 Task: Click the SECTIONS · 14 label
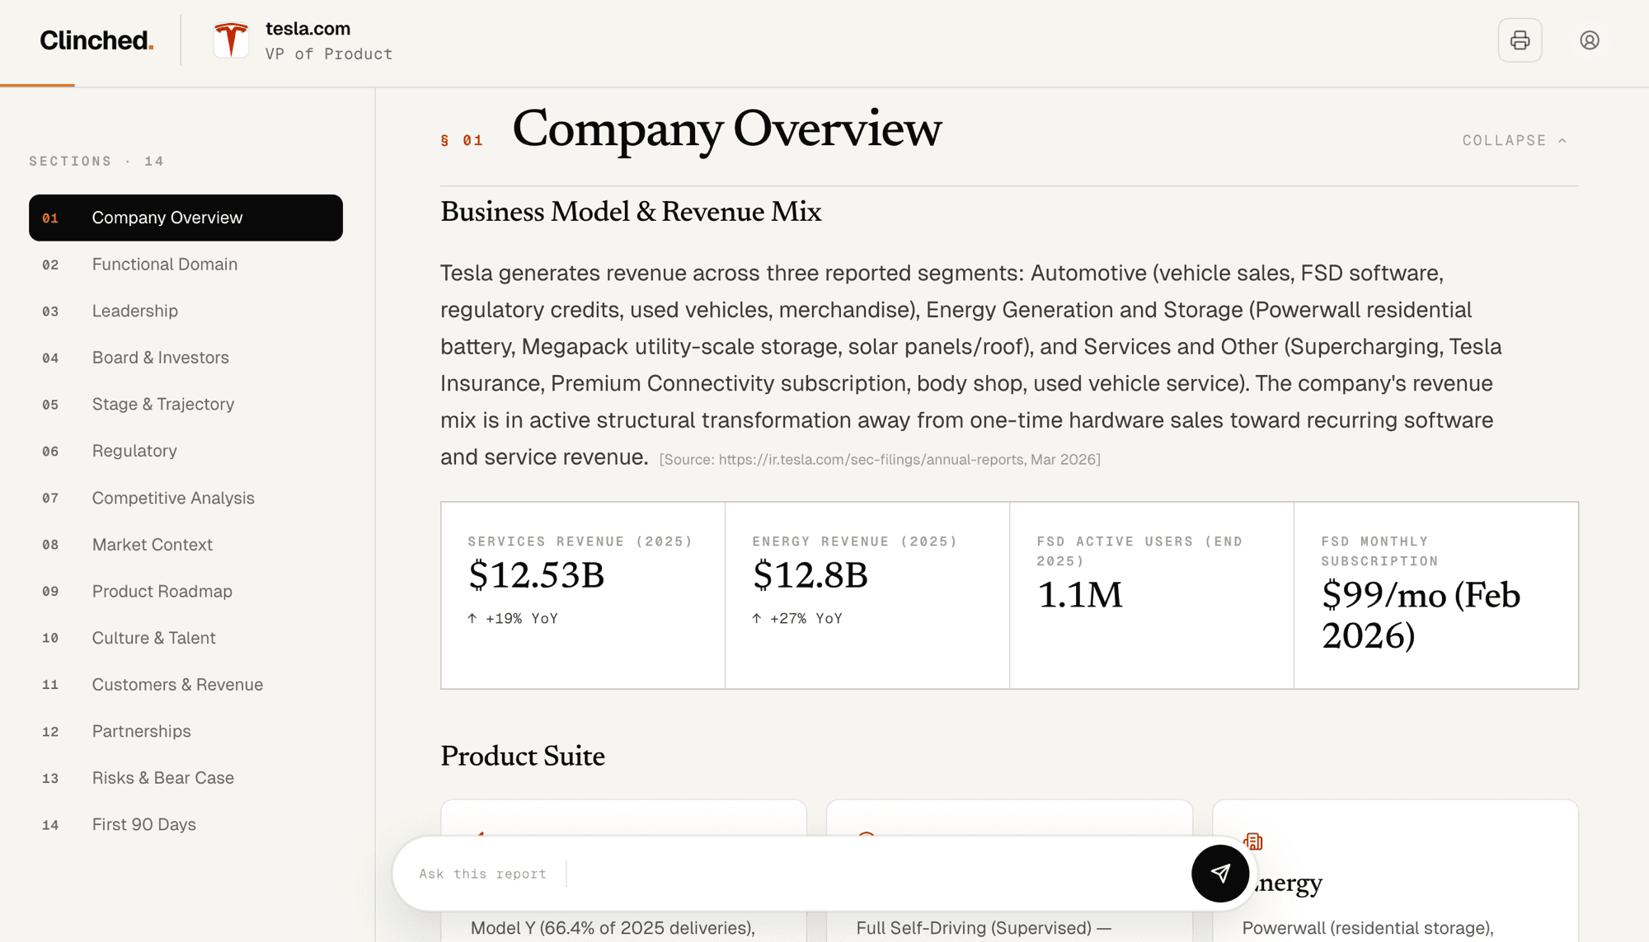[x=96, y=162]
